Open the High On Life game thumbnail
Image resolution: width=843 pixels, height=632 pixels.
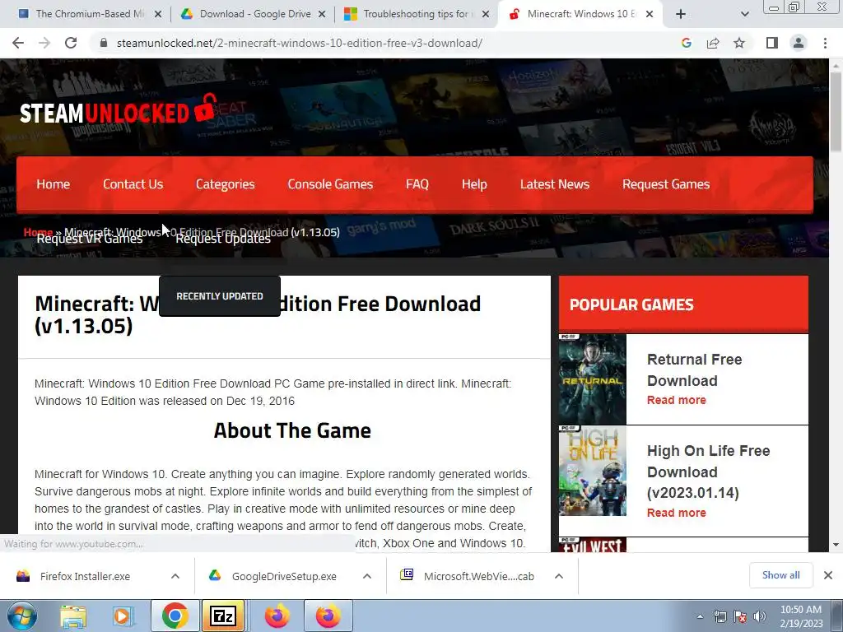tap(593, 471)
